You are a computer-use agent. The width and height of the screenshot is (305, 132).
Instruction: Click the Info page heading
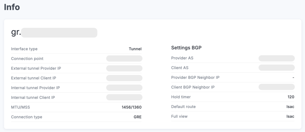12,7
